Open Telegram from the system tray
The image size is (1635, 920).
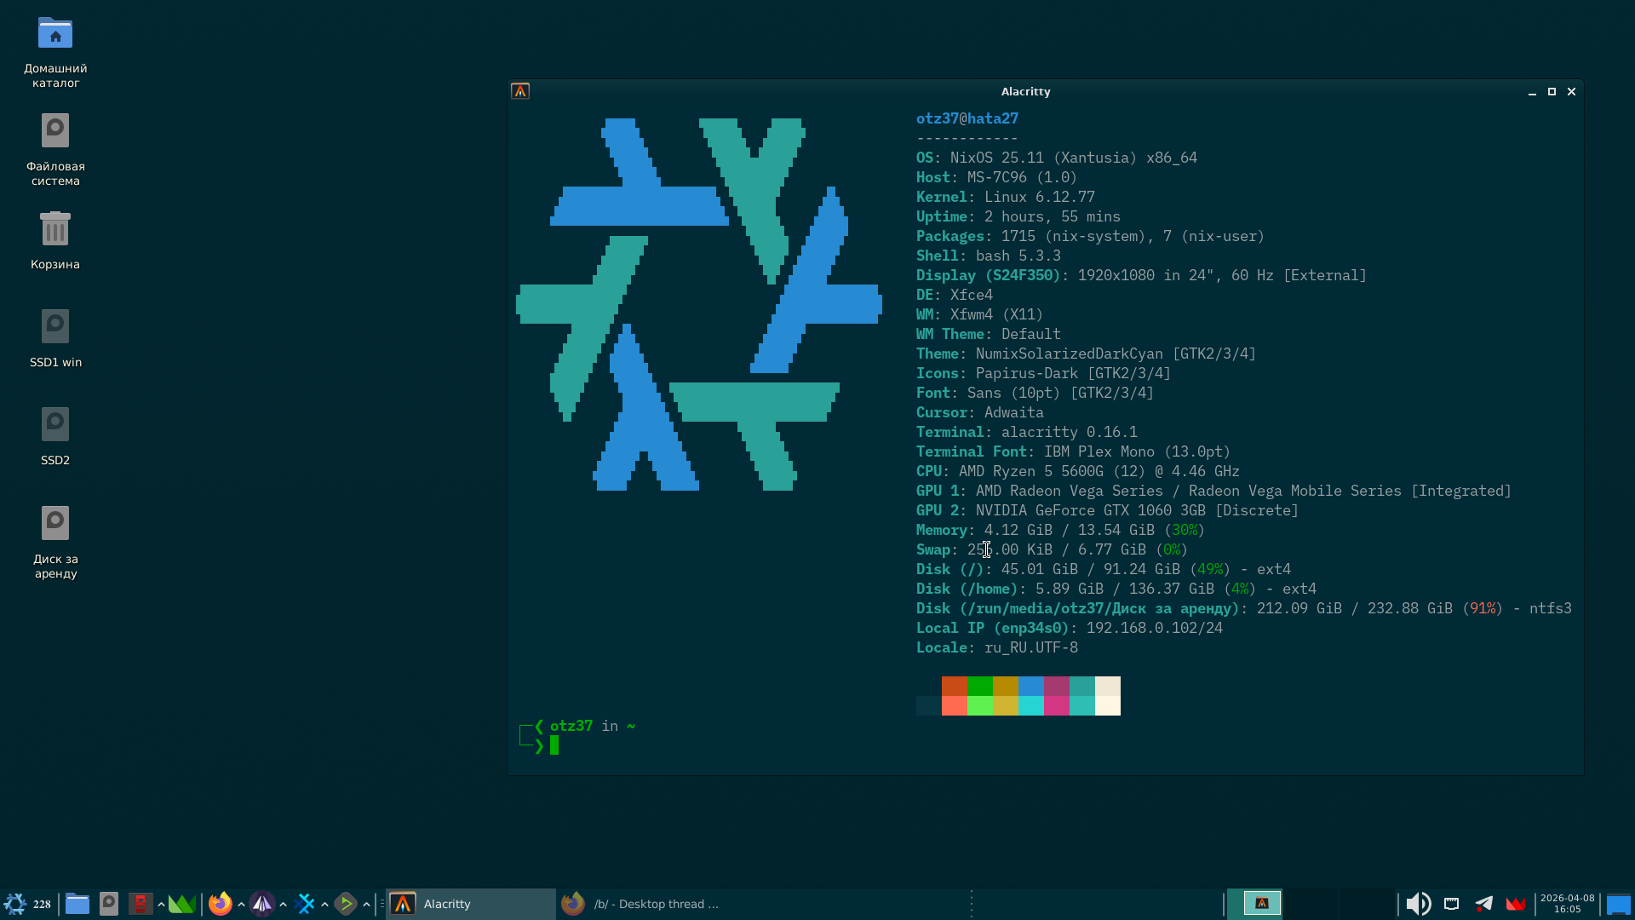(x=1484, y=904)
